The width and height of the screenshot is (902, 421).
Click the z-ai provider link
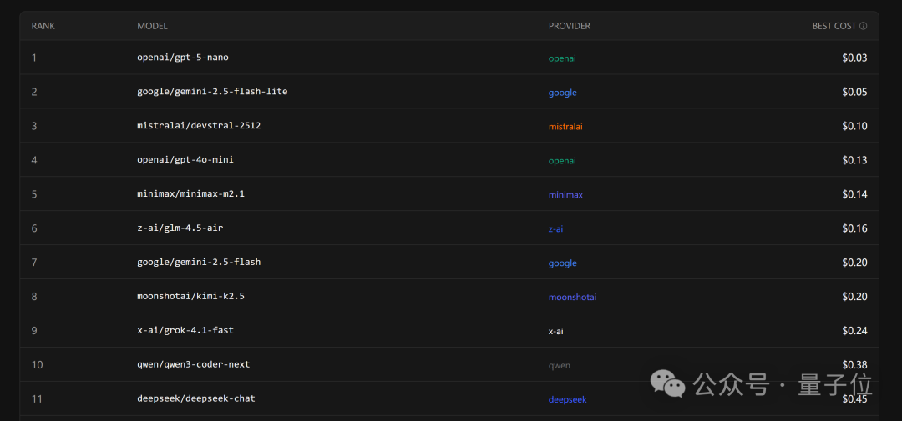(555, 229)
